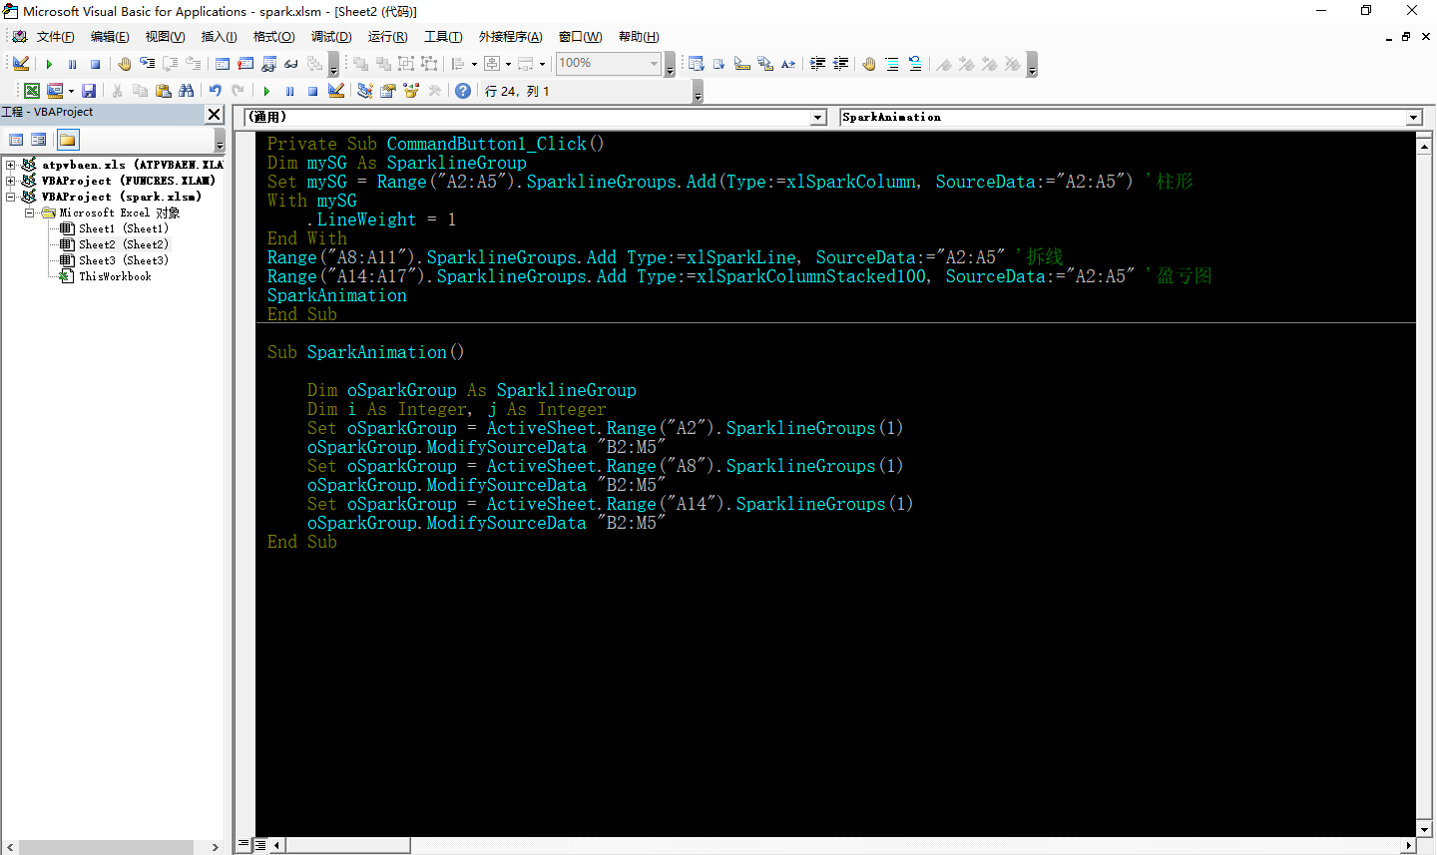1437x855 pixels.
Task: Expand atpvbaen.xls project node
Action: click(10, 165)
